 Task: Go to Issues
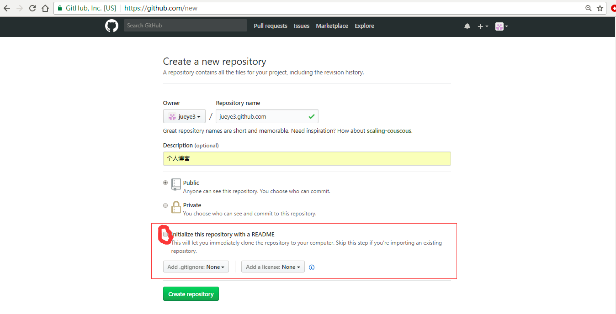[302, 26]
